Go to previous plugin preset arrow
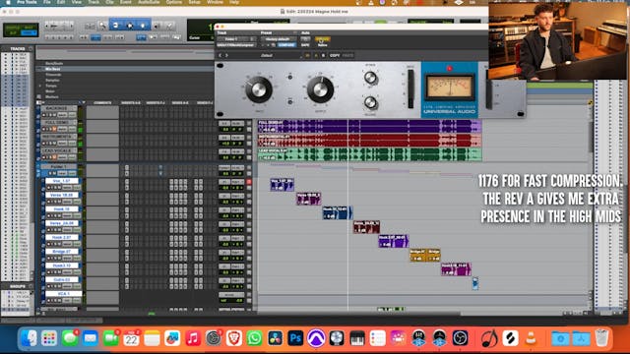Image resolution: width=630 pixels, height=354 pixels. [x=220, y=55]
